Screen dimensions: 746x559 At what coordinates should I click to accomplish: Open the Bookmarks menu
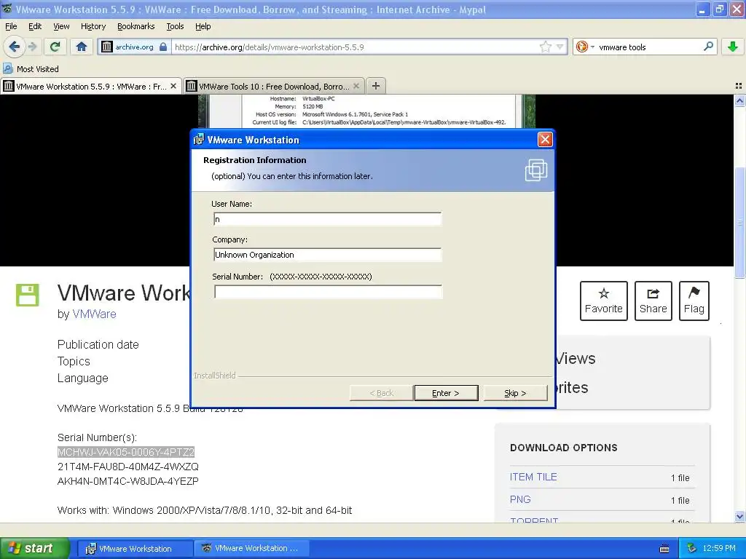136,26
